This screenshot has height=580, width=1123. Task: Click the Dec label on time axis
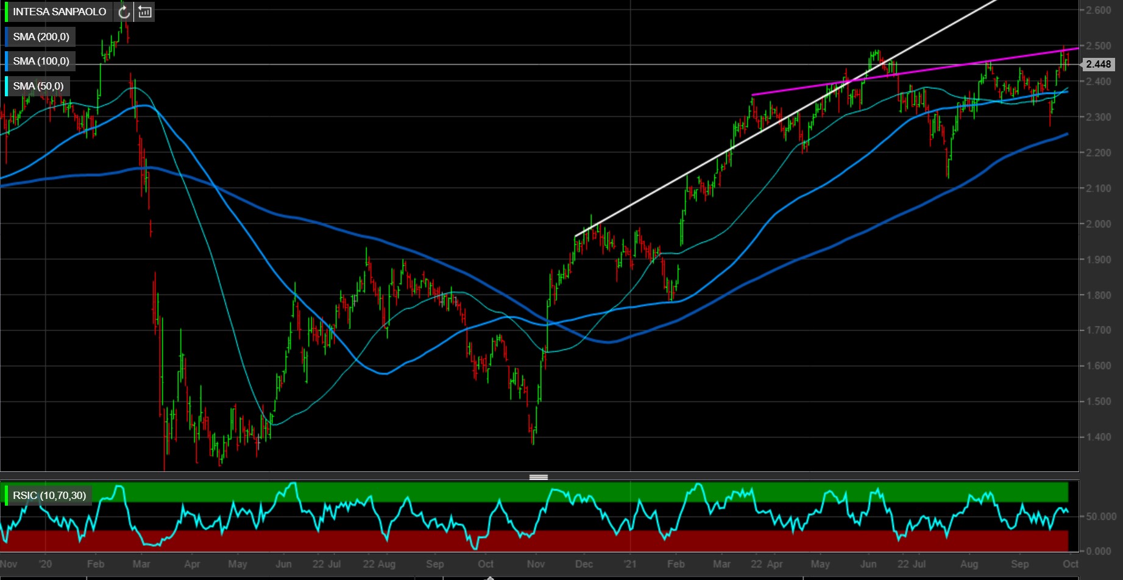click(x=584, y=564)
